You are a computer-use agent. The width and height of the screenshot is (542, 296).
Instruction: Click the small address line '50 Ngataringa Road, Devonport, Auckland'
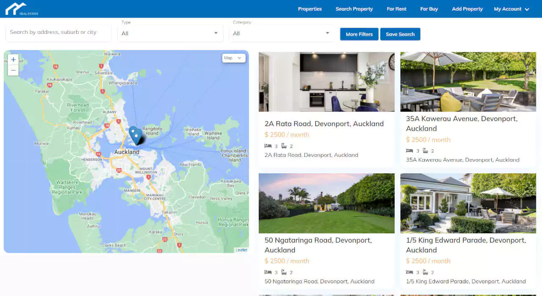pyautogui.click(x=320, y=282)
